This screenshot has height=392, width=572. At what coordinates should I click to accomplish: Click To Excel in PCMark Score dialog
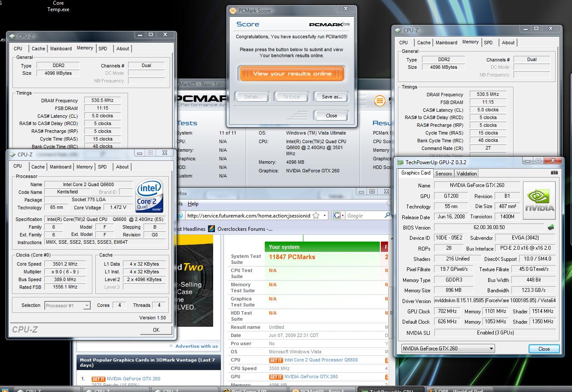coord(292,97)
